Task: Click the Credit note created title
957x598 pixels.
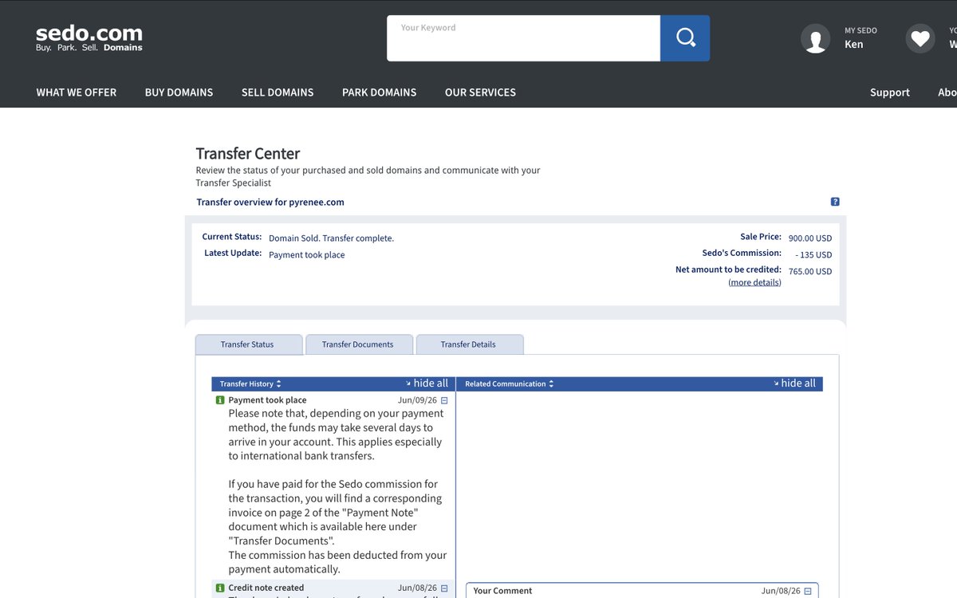Action: click(x=266, y=588)
